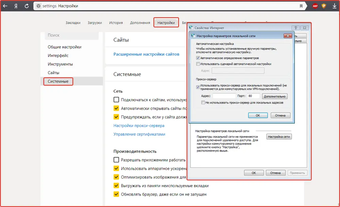Switch to the История tab
340x207 pixels.
click(116, 23)
